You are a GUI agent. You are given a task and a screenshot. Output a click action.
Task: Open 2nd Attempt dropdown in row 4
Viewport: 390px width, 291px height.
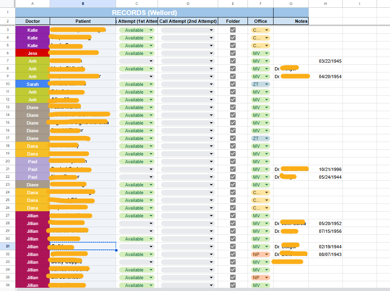188,38
